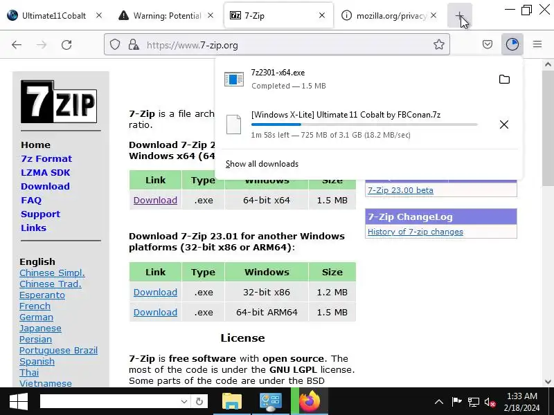The image size is (554, 415).
Task: Open History of 7-zip changes link
Action: point(415,232)
